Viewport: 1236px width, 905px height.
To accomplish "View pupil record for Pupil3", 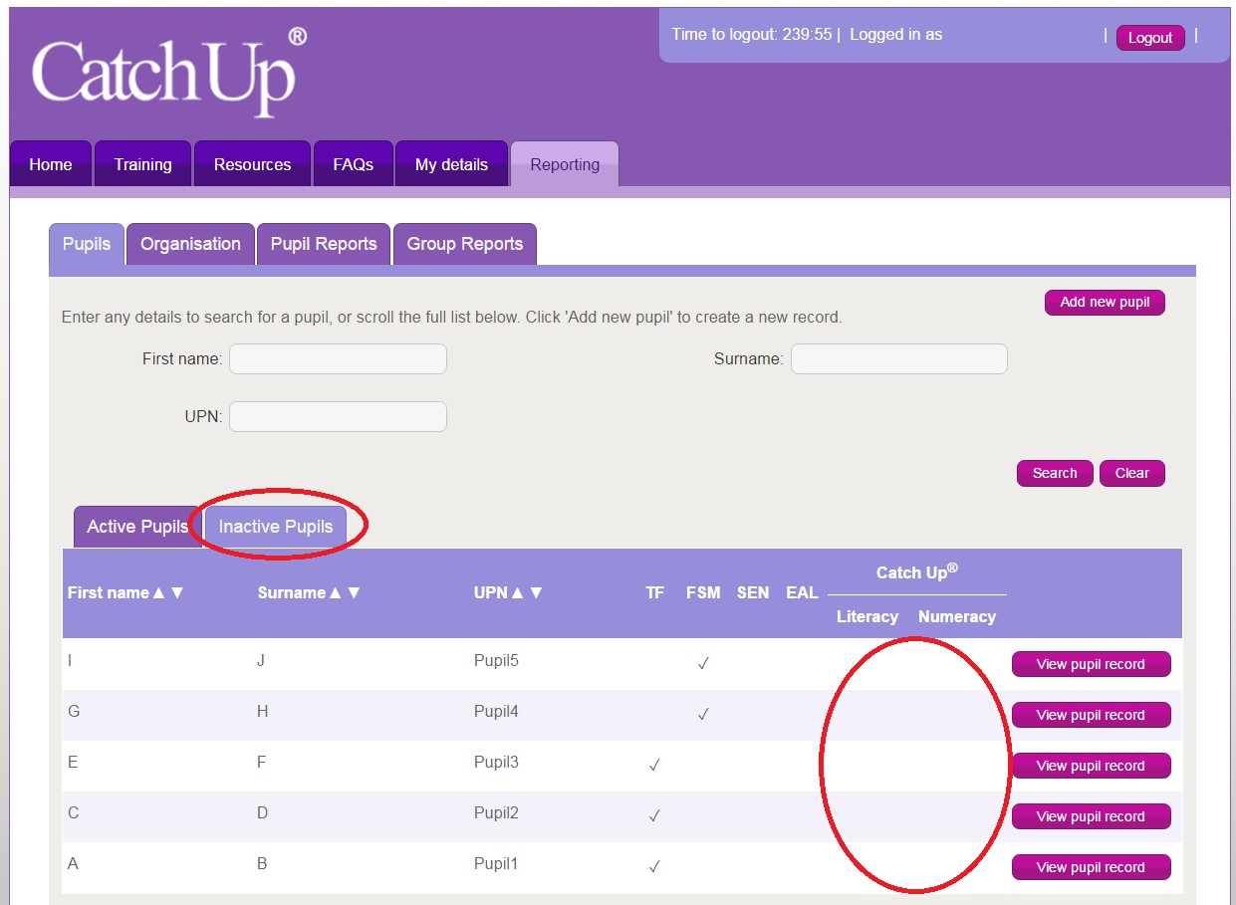I will click(1091, 766).
